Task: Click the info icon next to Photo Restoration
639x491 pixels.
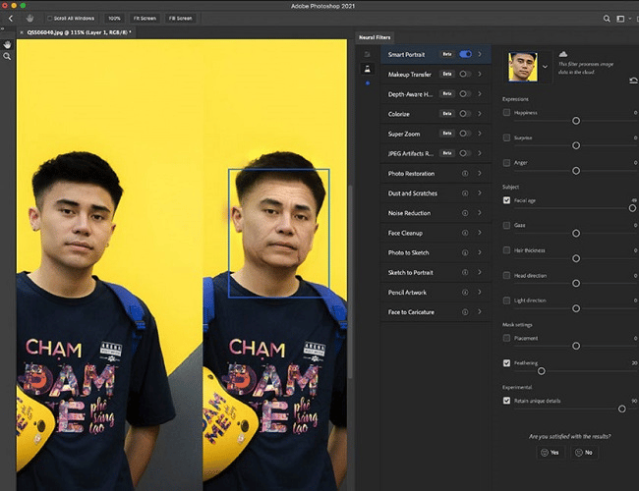Action: click(463, 174)
